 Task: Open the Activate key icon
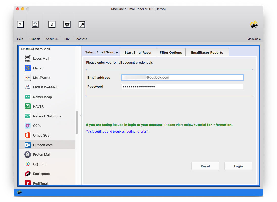click(82, 24)
